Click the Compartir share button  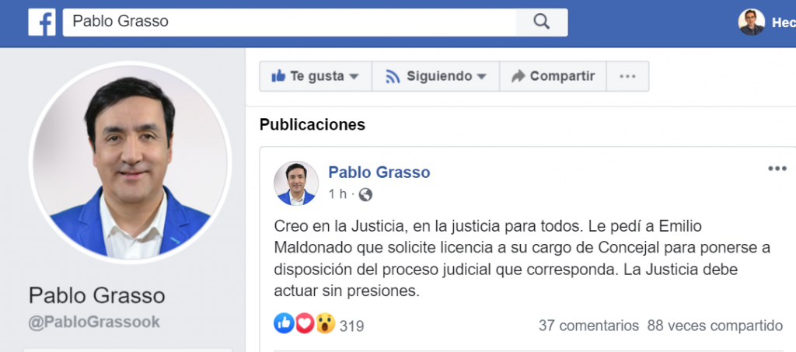click(553, 77)
